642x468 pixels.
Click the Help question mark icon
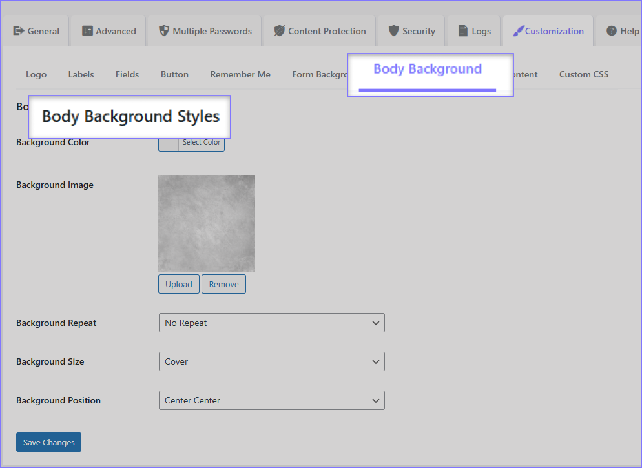(611, 31)
